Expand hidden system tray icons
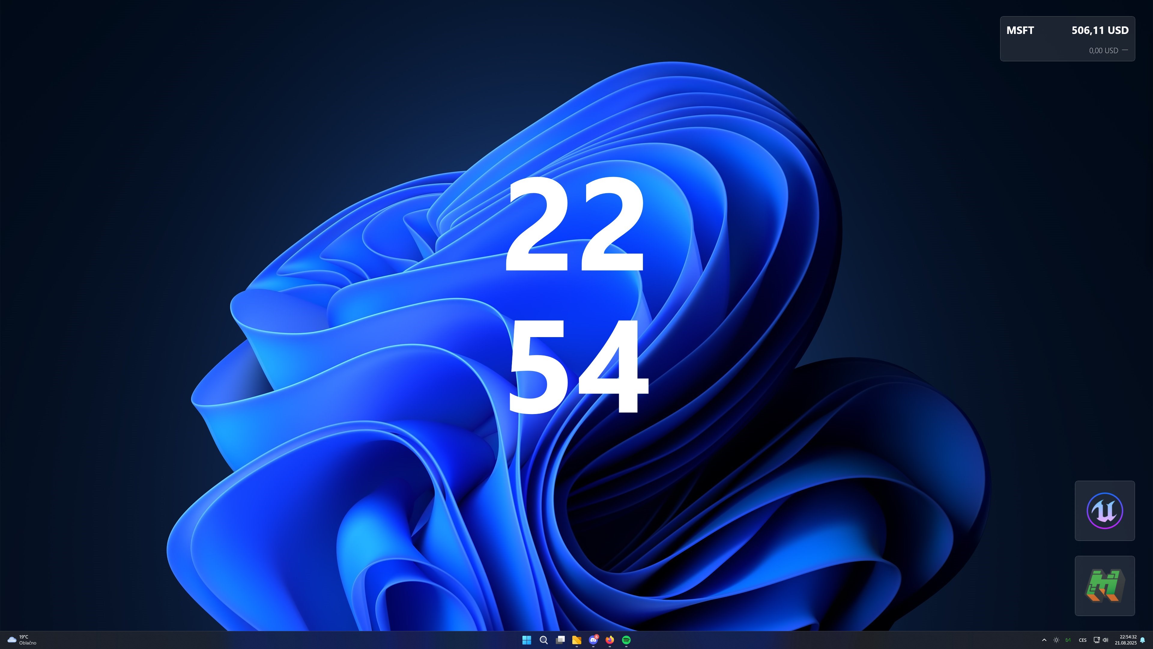Viewport: 1153px width, 649px height. coord(1045,641)
